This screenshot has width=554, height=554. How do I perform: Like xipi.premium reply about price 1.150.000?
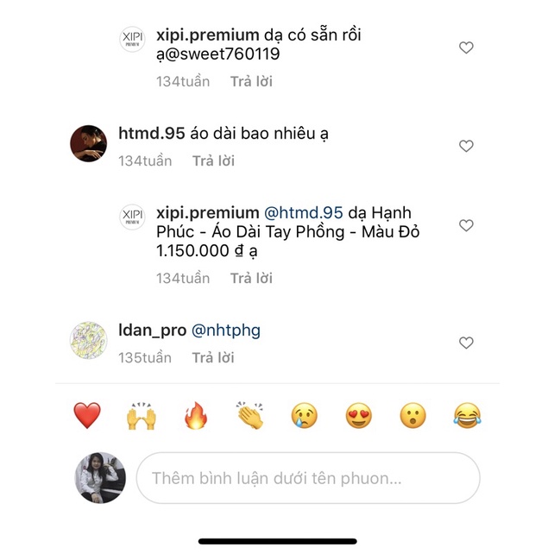tap(466, 225)
